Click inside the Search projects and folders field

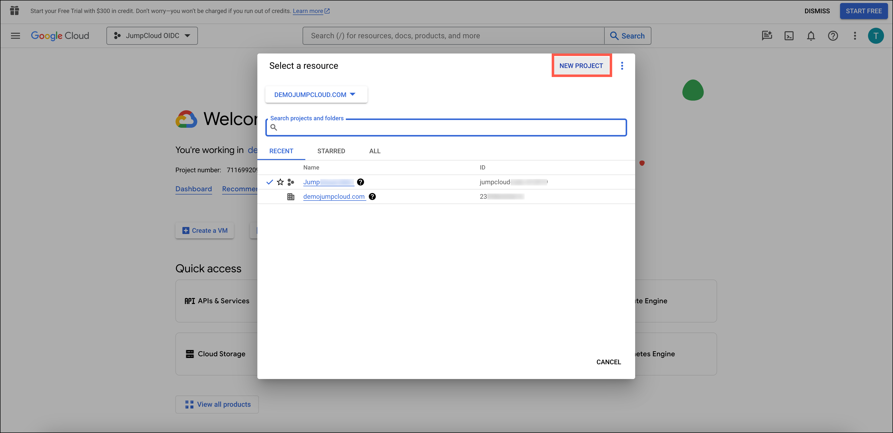(x=446, y=127)
